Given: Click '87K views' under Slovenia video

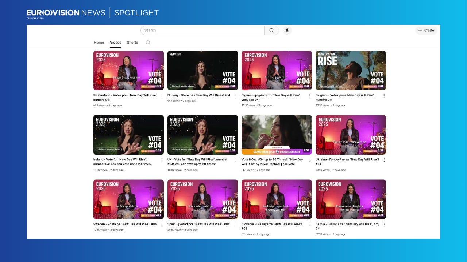Looking at the screenshot, I should pos(248,234).
